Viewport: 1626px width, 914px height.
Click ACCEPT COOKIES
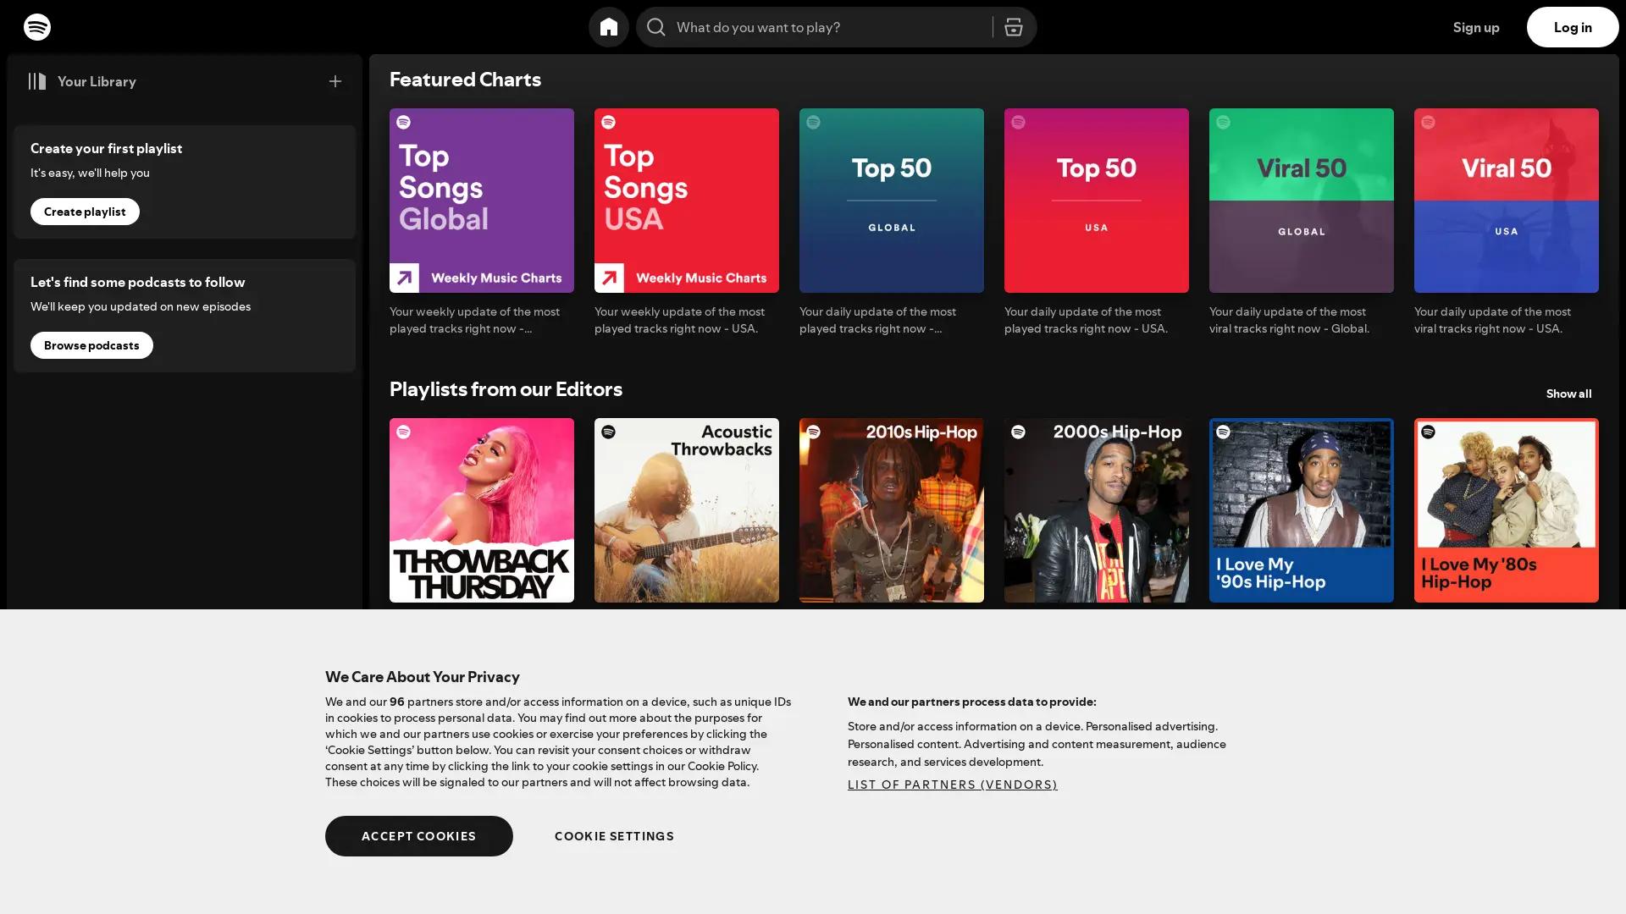(418, 835)
